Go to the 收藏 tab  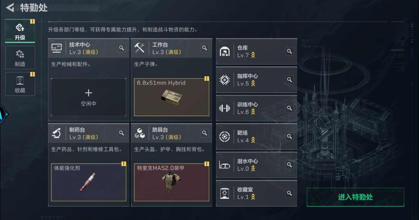point(20,84)
